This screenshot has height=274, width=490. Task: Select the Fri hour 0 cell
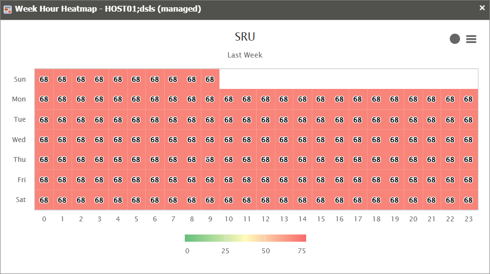[x=44, y=180]
